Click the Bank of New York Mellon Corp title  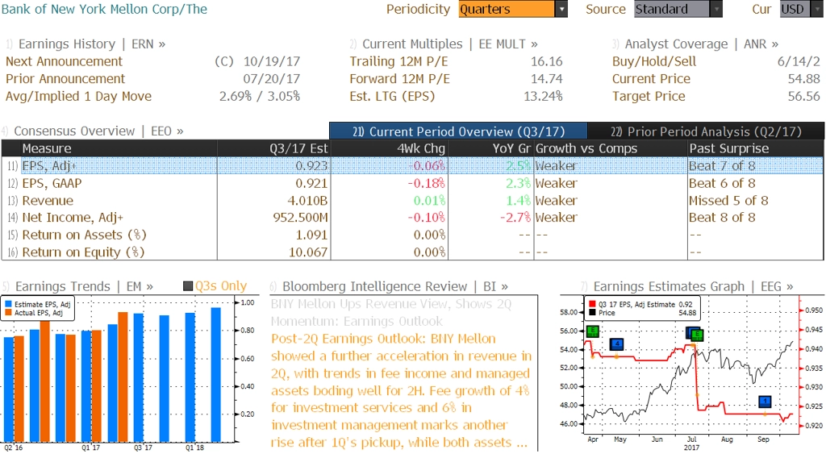[104, 9]
